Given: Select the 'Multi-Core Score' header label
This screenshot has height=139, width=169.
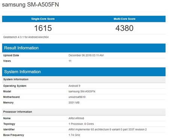Looking at the screenshot, I should [124, 19].
